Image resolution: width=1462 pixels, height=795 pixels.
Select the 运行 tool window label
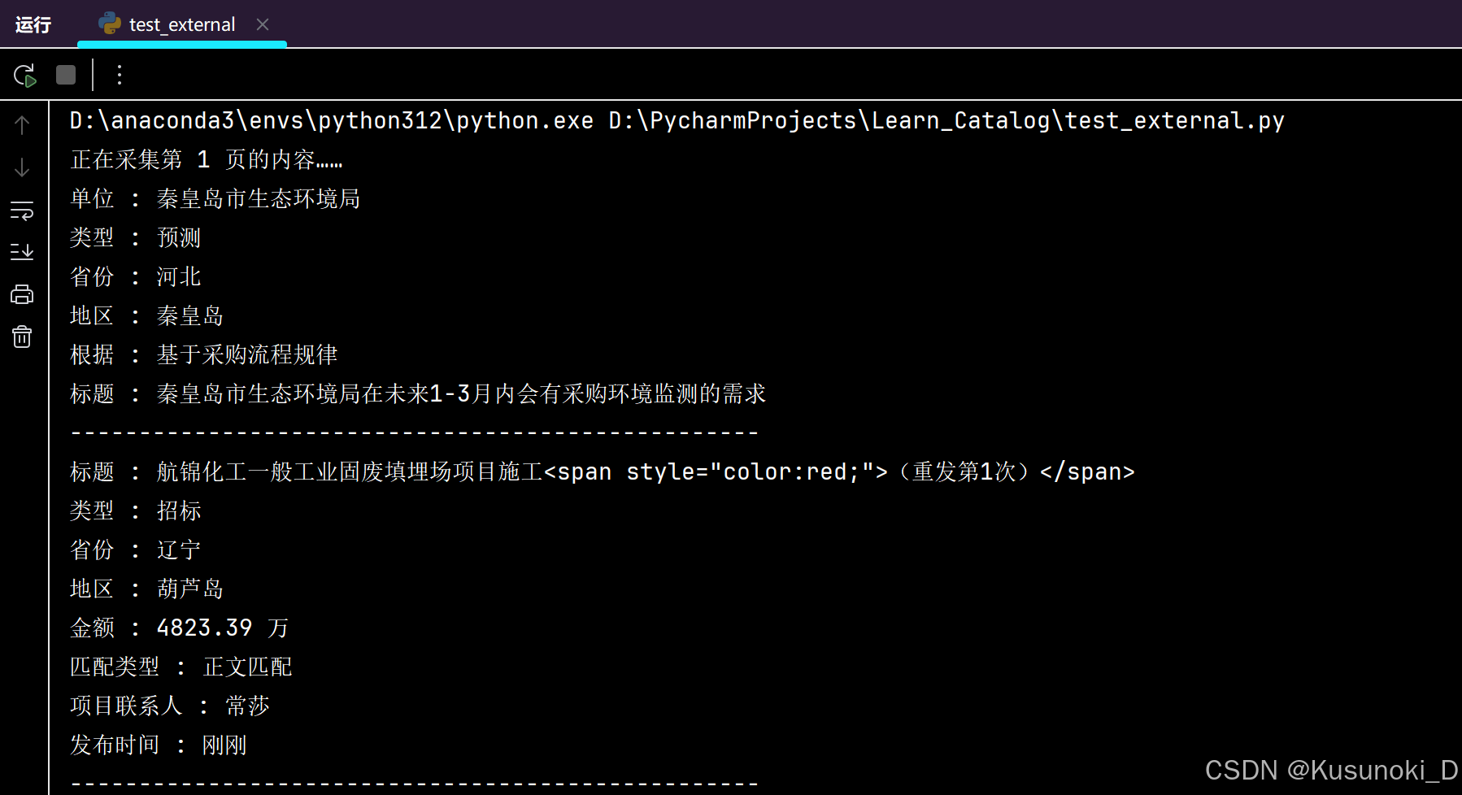(x=32, y=24)
